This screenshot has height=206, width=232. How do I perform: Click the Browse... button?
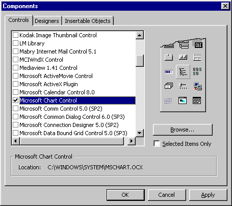[183, 130]
